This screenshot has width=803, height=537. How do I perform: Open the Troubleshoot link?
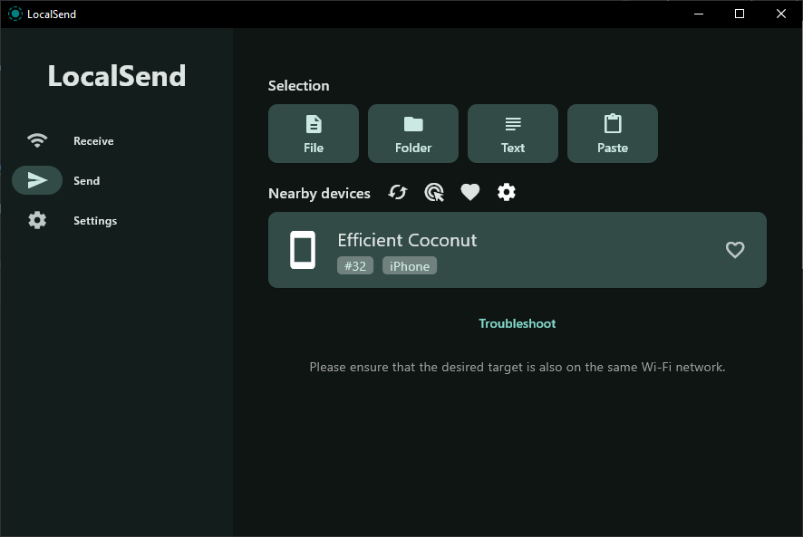click(x=517, y=323)
